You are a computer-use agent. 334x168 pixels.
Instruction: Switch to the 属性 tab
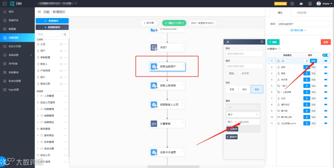[280, 13]
